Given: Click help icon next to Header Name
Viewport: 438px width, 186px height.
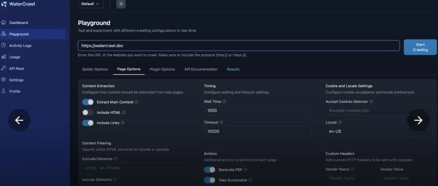Looking at the screenshot, I should (352, 169).
